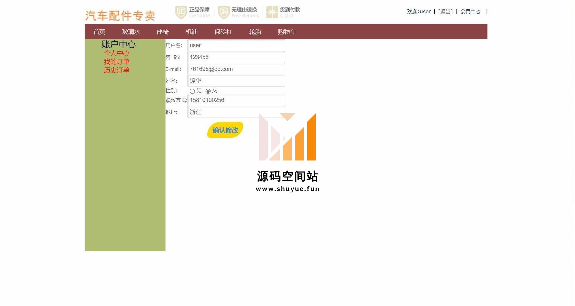
Task: Focus the 联系方式 phone field
Action: point(236,100)
